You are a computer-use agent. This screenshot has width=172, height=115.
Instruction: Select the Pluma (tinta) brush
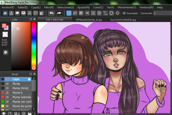click(x=16, y=88)
